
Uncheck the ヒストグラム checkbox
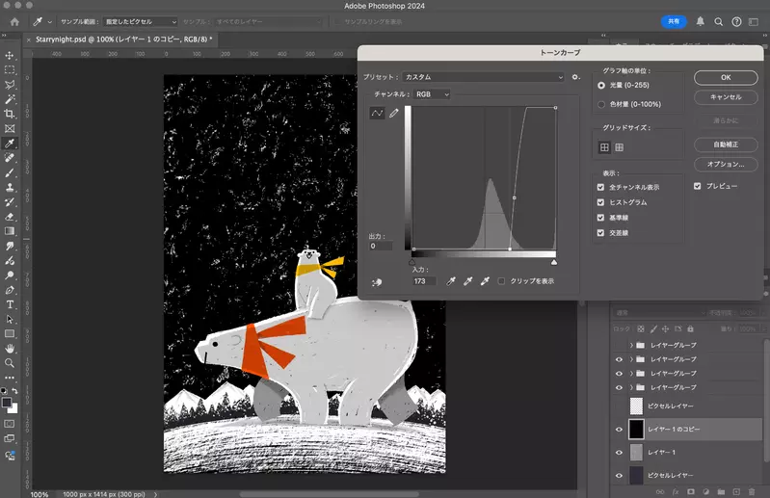601,202
